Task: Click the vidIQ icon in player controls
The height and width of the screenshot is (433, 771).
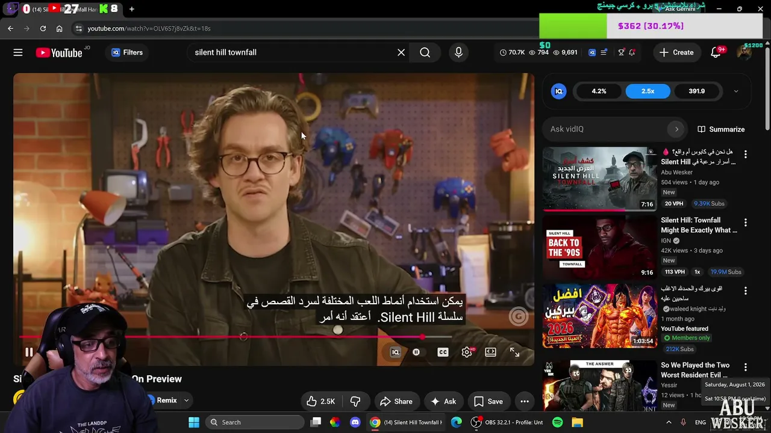Action: pyautogui.click(x=395, y=352)
